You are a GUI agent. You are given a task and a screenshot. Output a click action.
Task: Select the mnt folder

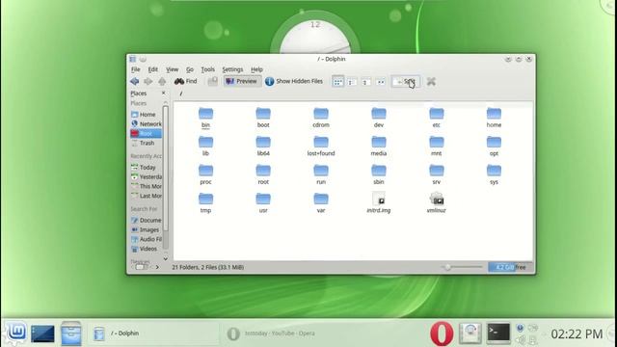[437, 146]
